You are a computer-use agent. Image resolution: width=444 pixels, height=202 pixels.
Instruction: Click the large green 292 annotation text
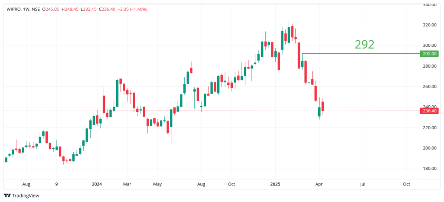[364, 44]
